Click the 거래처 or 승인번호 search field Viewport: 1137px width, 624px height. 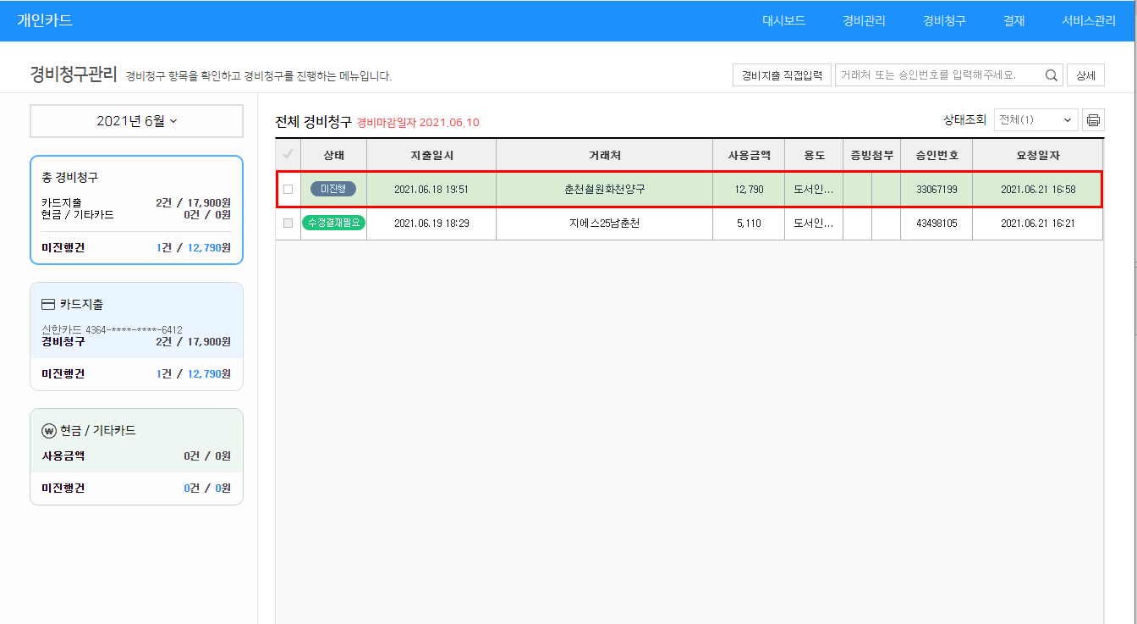pyautogui.click(x=937, y=75)
